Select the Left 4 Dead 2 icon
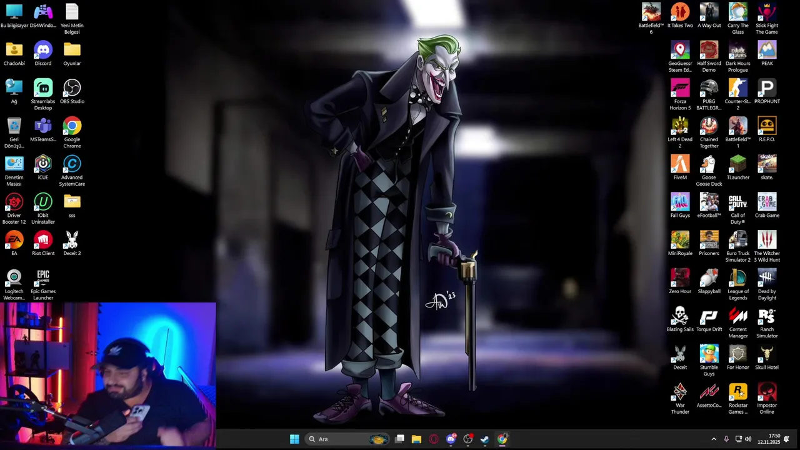 tap(680, 126)
